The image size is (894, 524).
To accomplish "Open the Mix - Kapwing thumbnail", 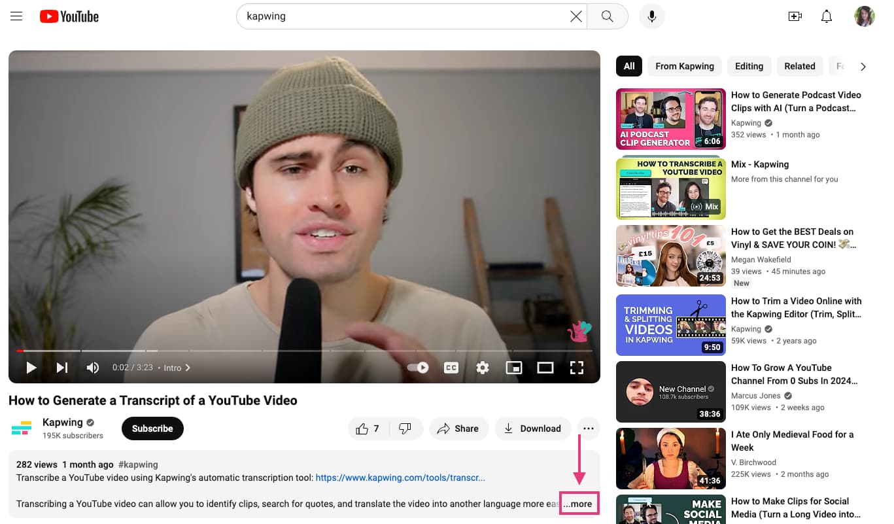I will 671,188.
